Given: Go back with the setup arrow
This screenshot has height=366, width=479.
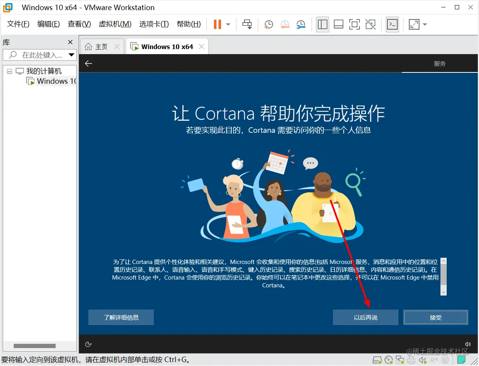Looking at the screenshot, I should 88,63.
